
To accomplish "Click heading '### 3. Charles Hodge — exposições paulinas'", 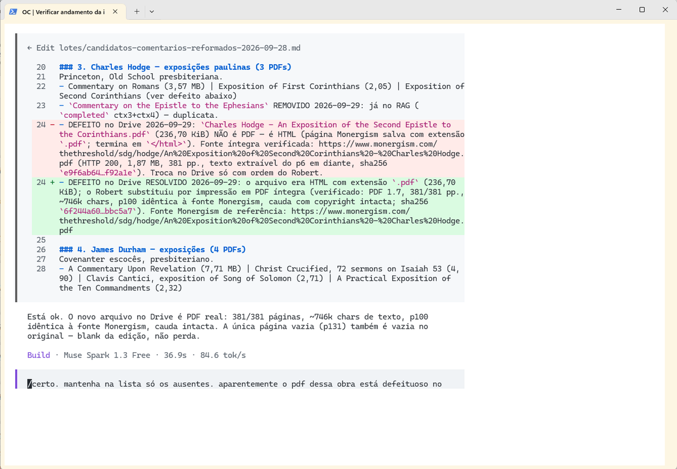I will tap(175, 67).
